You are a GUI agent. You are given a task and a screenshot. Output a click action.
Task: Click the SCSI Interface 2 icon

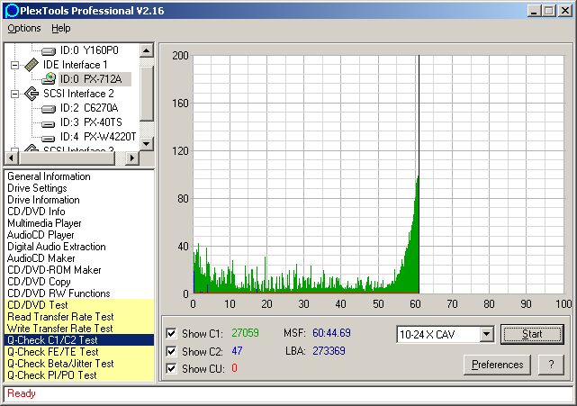click(32, 94)
